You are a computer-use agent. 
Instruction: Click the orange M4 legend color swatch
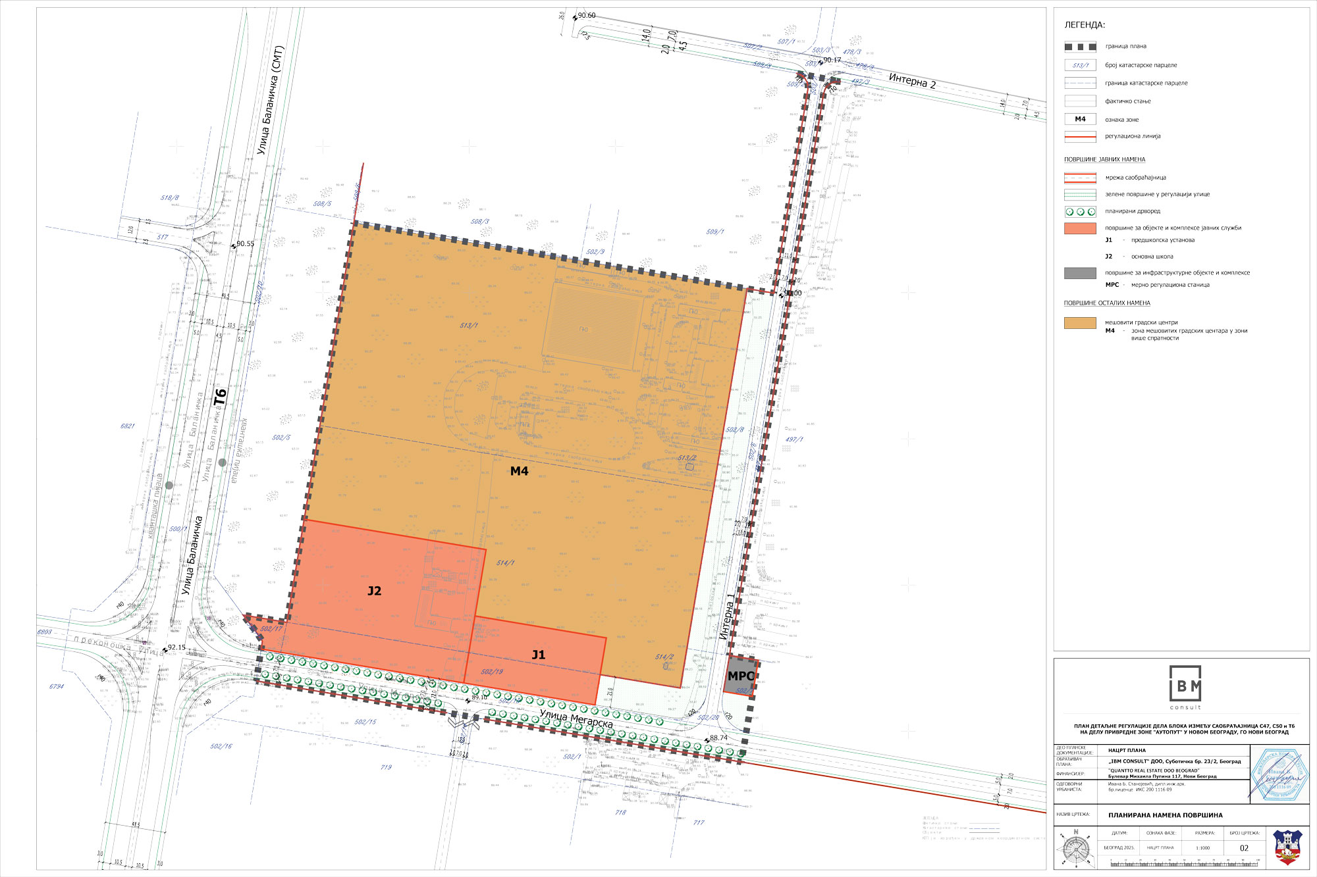(x=1080, y=323)
